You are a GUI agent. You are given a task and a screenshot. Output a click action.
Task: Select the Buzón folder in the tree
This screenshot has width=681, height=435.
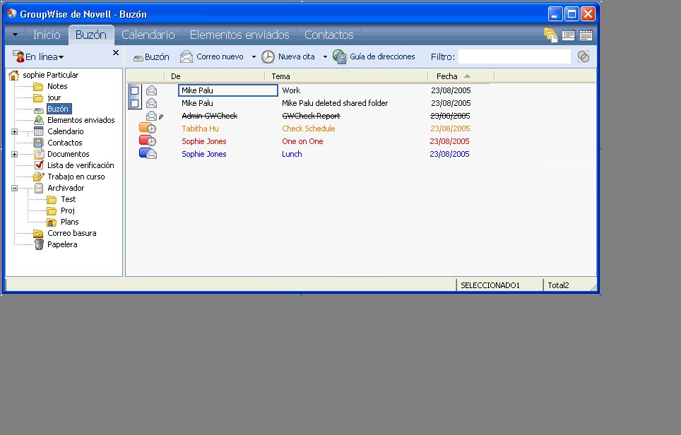(x=58, y=109)
